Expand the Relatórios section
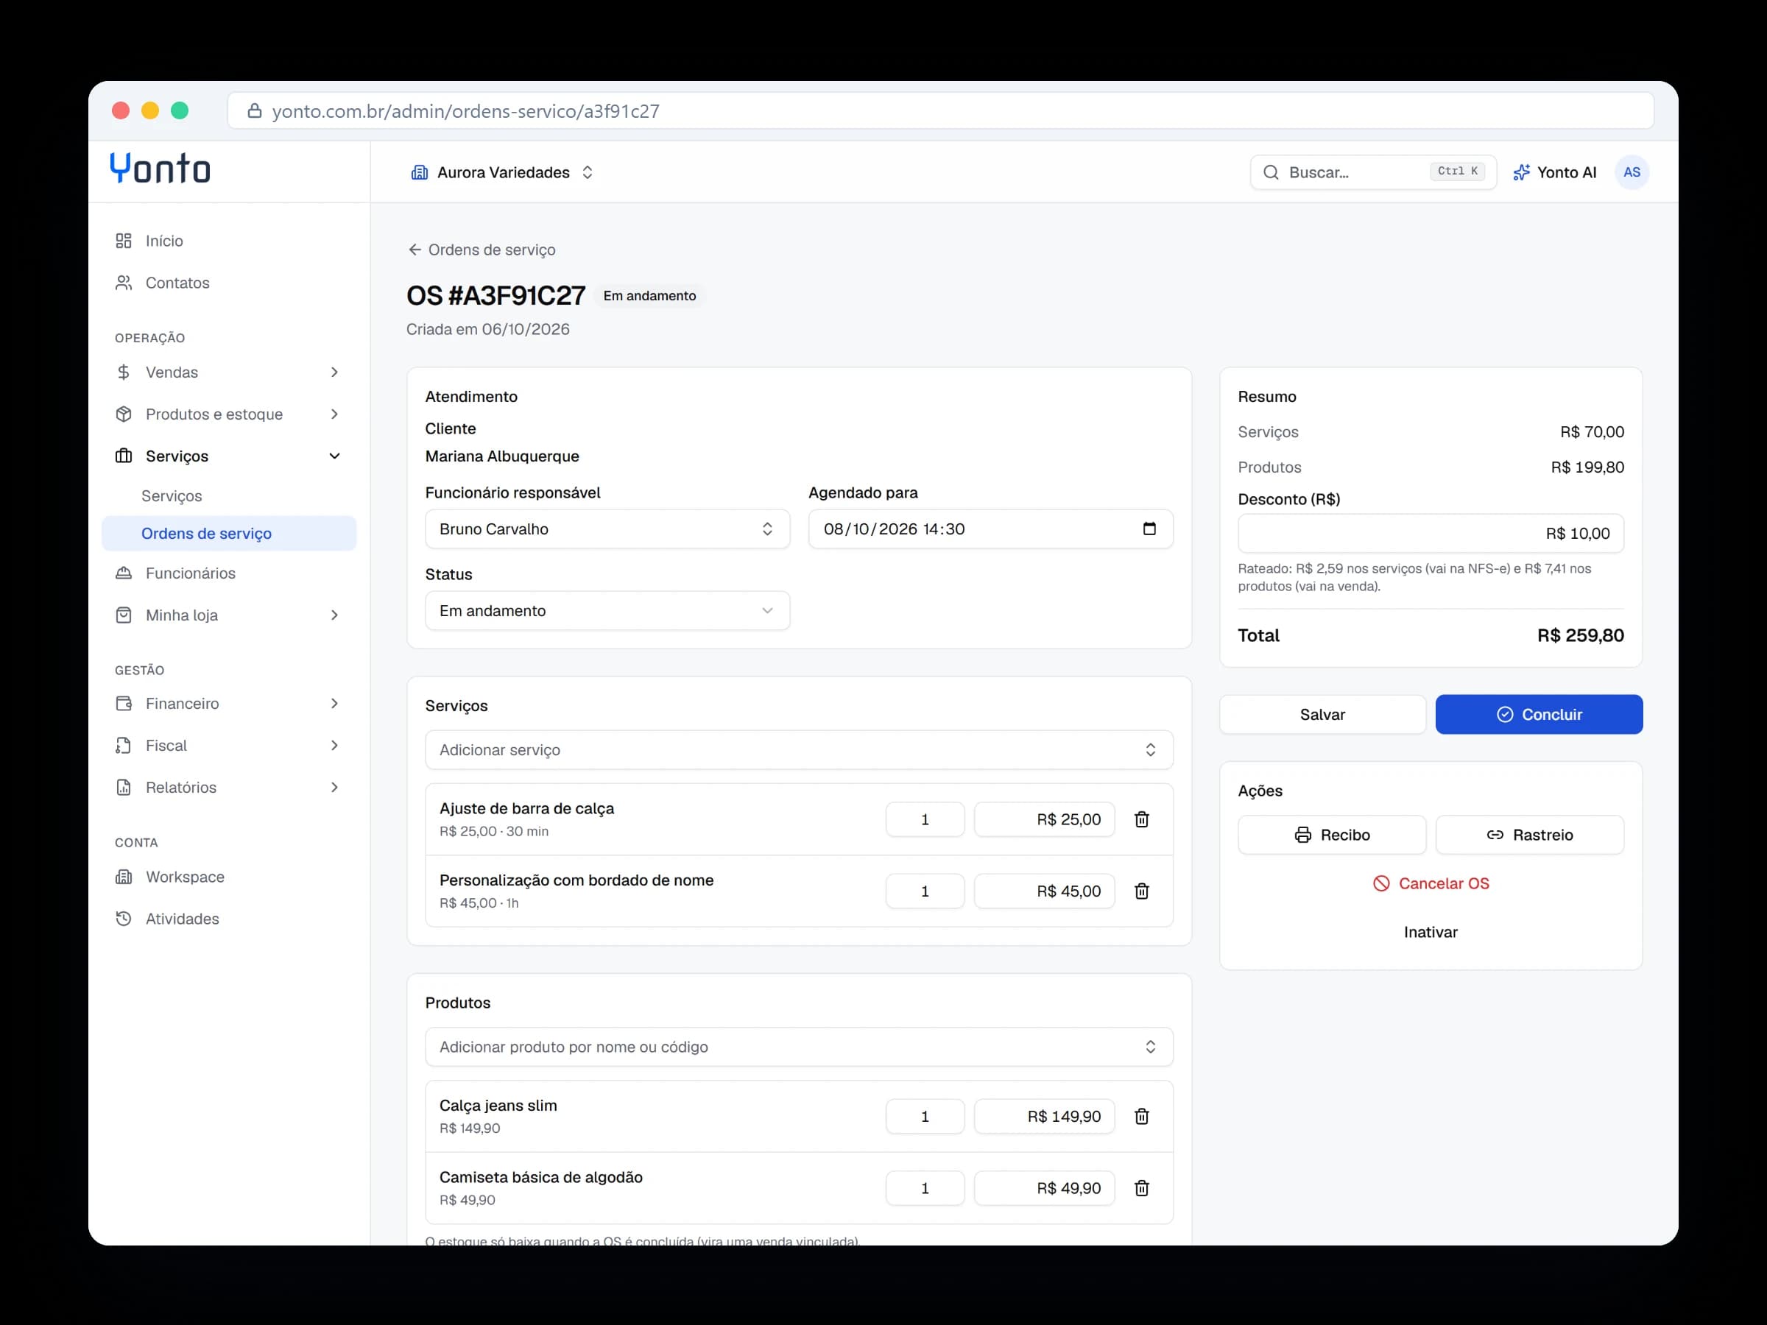Screen dimensions: 1767x1325 tap(228, 788)
